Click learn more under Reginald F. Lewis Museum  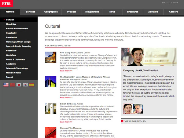coord(66,98)
